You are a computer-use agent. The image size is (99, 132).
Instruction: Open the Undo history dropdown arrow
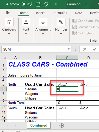pos(51,4)
